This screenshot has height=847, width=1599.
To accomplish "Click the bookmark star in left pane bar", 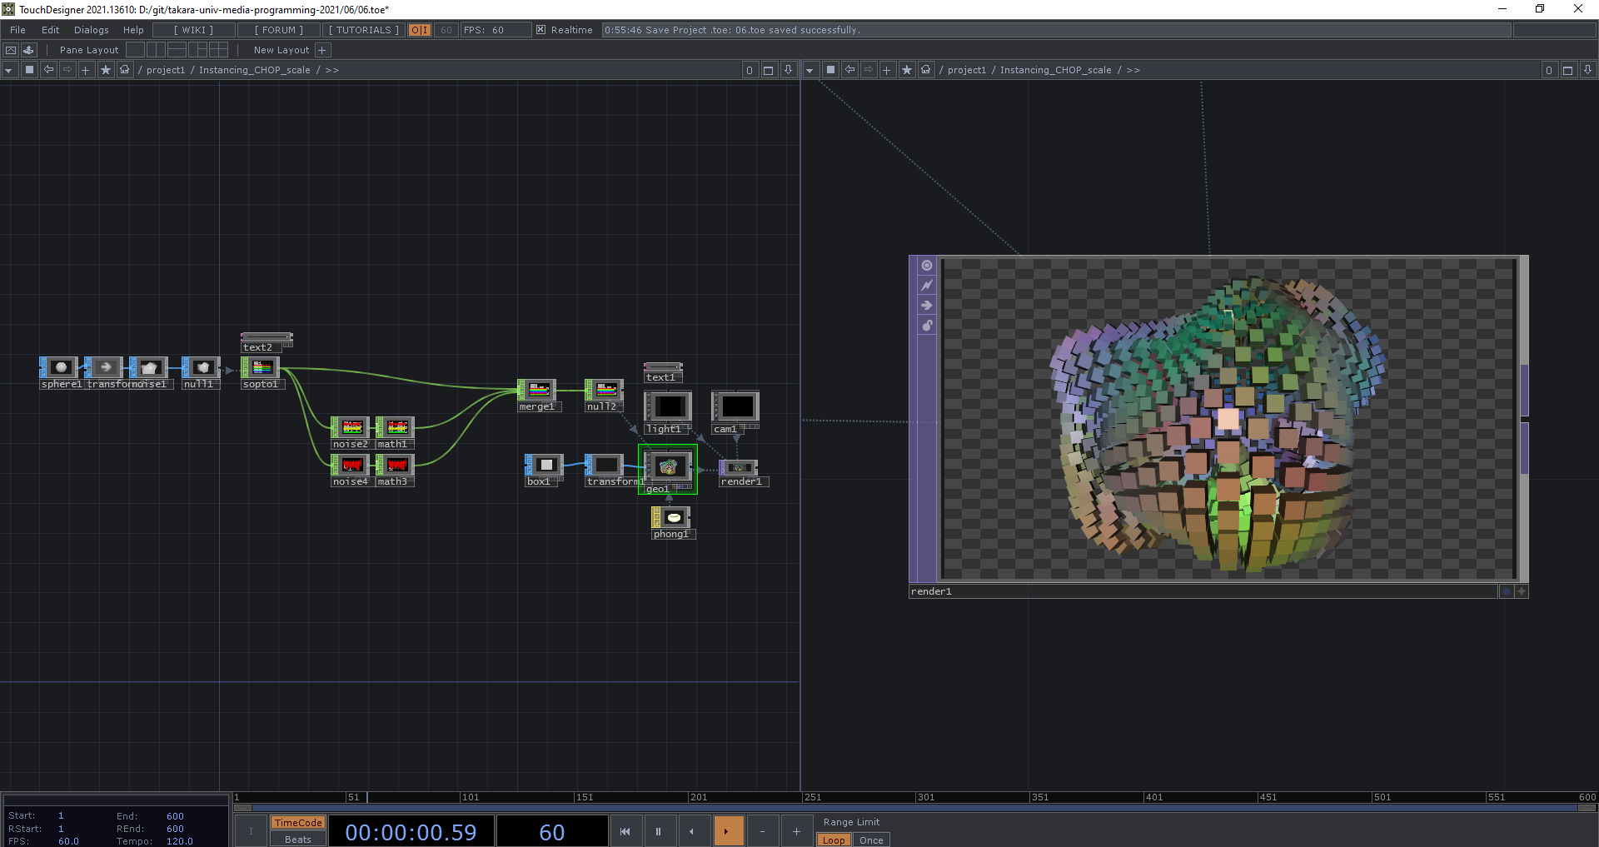I will pyautogui.click(x=105, y=70).
